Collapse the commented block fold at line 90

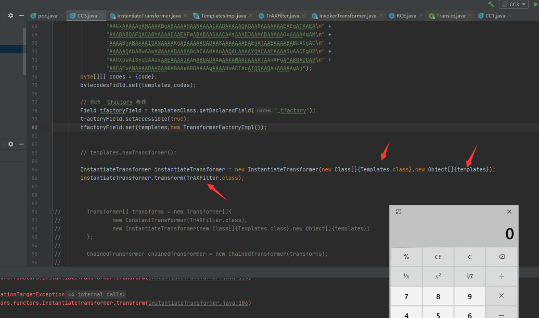click(52, 212)
